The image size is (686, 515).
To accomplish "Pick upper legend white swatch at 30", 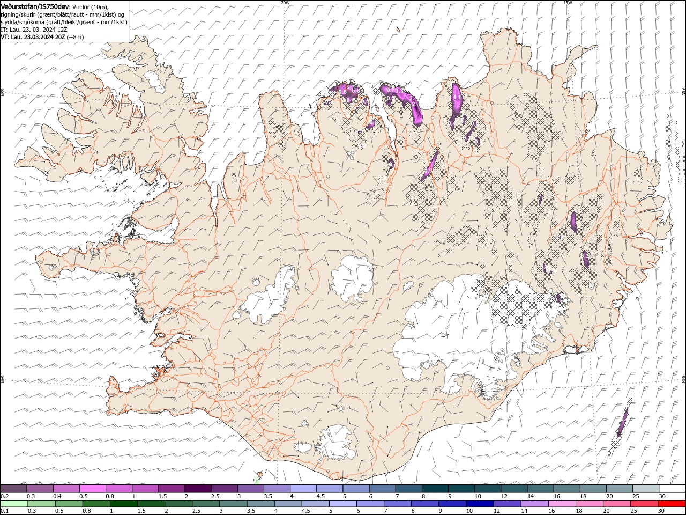I will click(672, 489).
